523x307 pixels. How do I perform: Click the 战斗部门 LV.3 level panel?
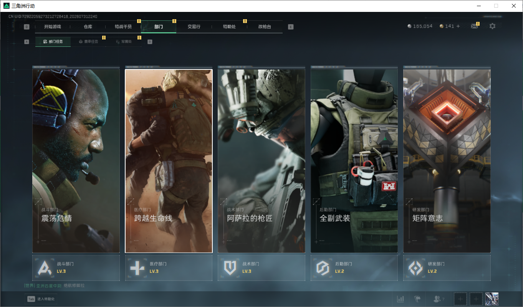click(x=76, y=267)
